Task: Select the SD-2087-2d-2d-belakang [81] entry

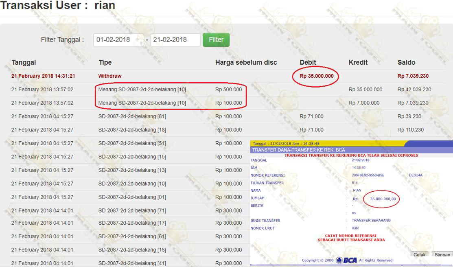Action: 132,116
